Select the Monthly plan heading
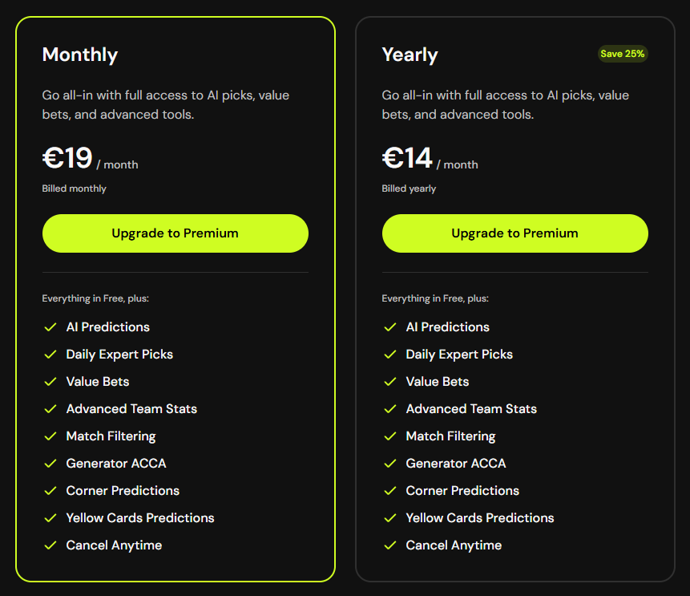 80,55
